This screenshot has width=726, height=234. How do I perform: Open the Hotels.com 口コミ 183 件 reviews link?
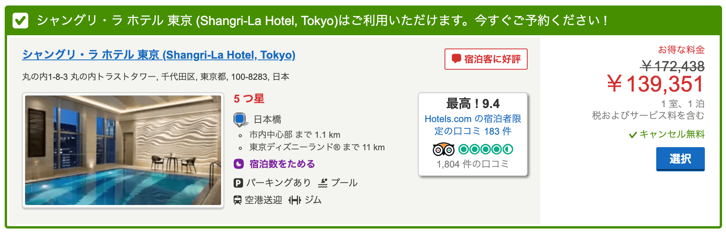[473, 125]
